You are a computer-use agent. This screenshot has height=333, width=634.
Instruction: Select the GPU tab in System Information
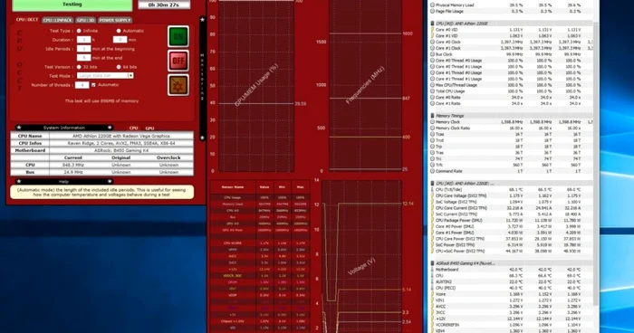(149, 128)
